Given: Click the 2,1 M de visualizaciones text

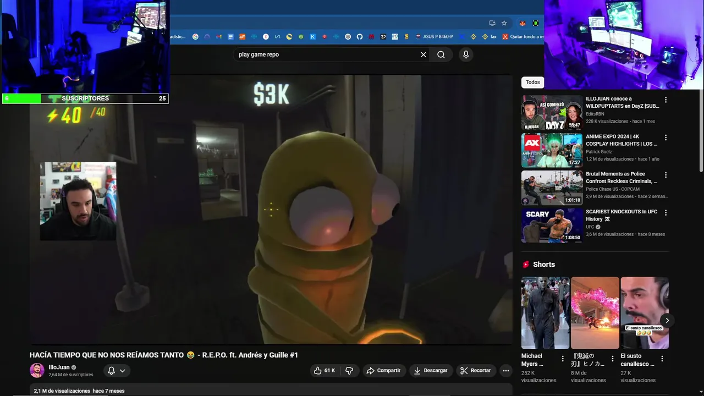Looking at the screenshot, I should [62, 391].
